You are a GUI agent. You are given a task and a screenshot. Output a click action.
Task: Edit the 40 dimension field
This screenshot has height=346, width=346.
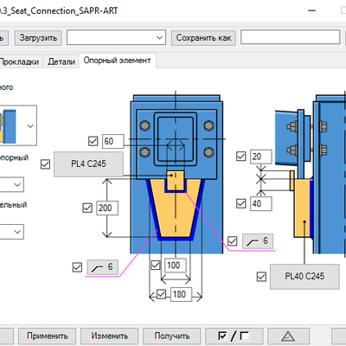[x=261, y=203]
